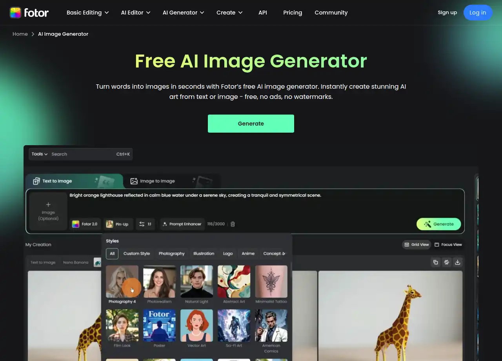502x361 pixels.
Task: Switch to the Image to Image tab
Action: point(157,181)
